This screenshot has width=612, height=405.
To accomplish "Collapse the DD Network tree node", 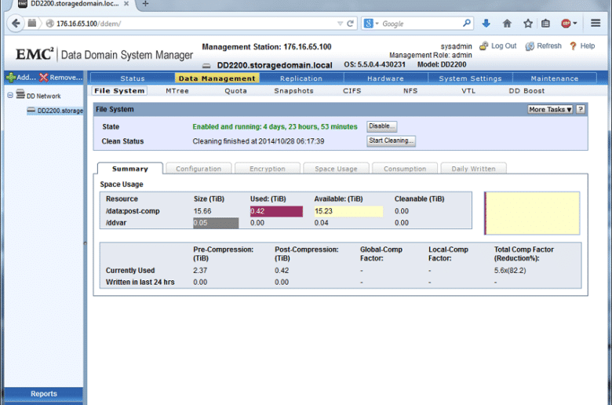I will [10, 95].
